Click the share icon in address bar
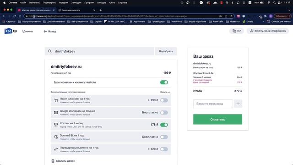This screenshot has height=165, width=293. point(226,16)
